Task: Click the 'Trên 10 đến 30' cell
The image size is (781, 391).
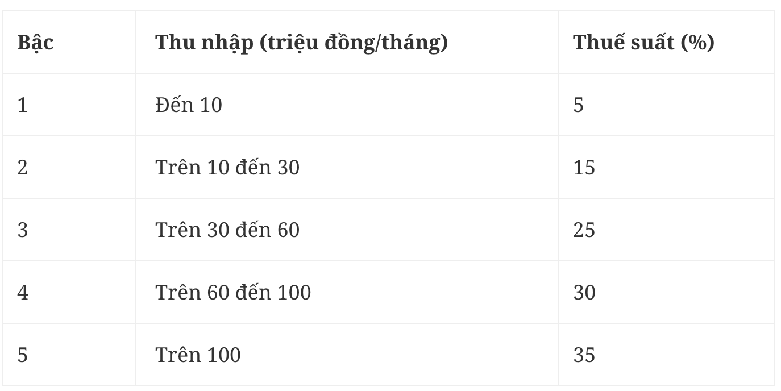Action: coord(227,168)
